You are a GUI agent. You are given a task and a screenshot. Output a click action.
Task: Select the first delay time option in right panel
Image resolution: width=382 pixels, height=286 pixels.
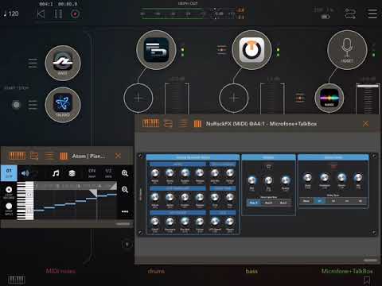pos(306,201)
